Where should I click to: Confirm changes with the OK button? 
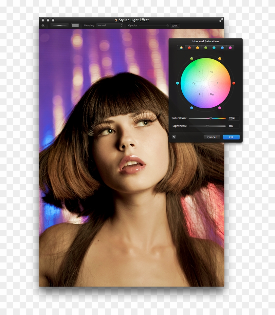[x=231, y=137]
